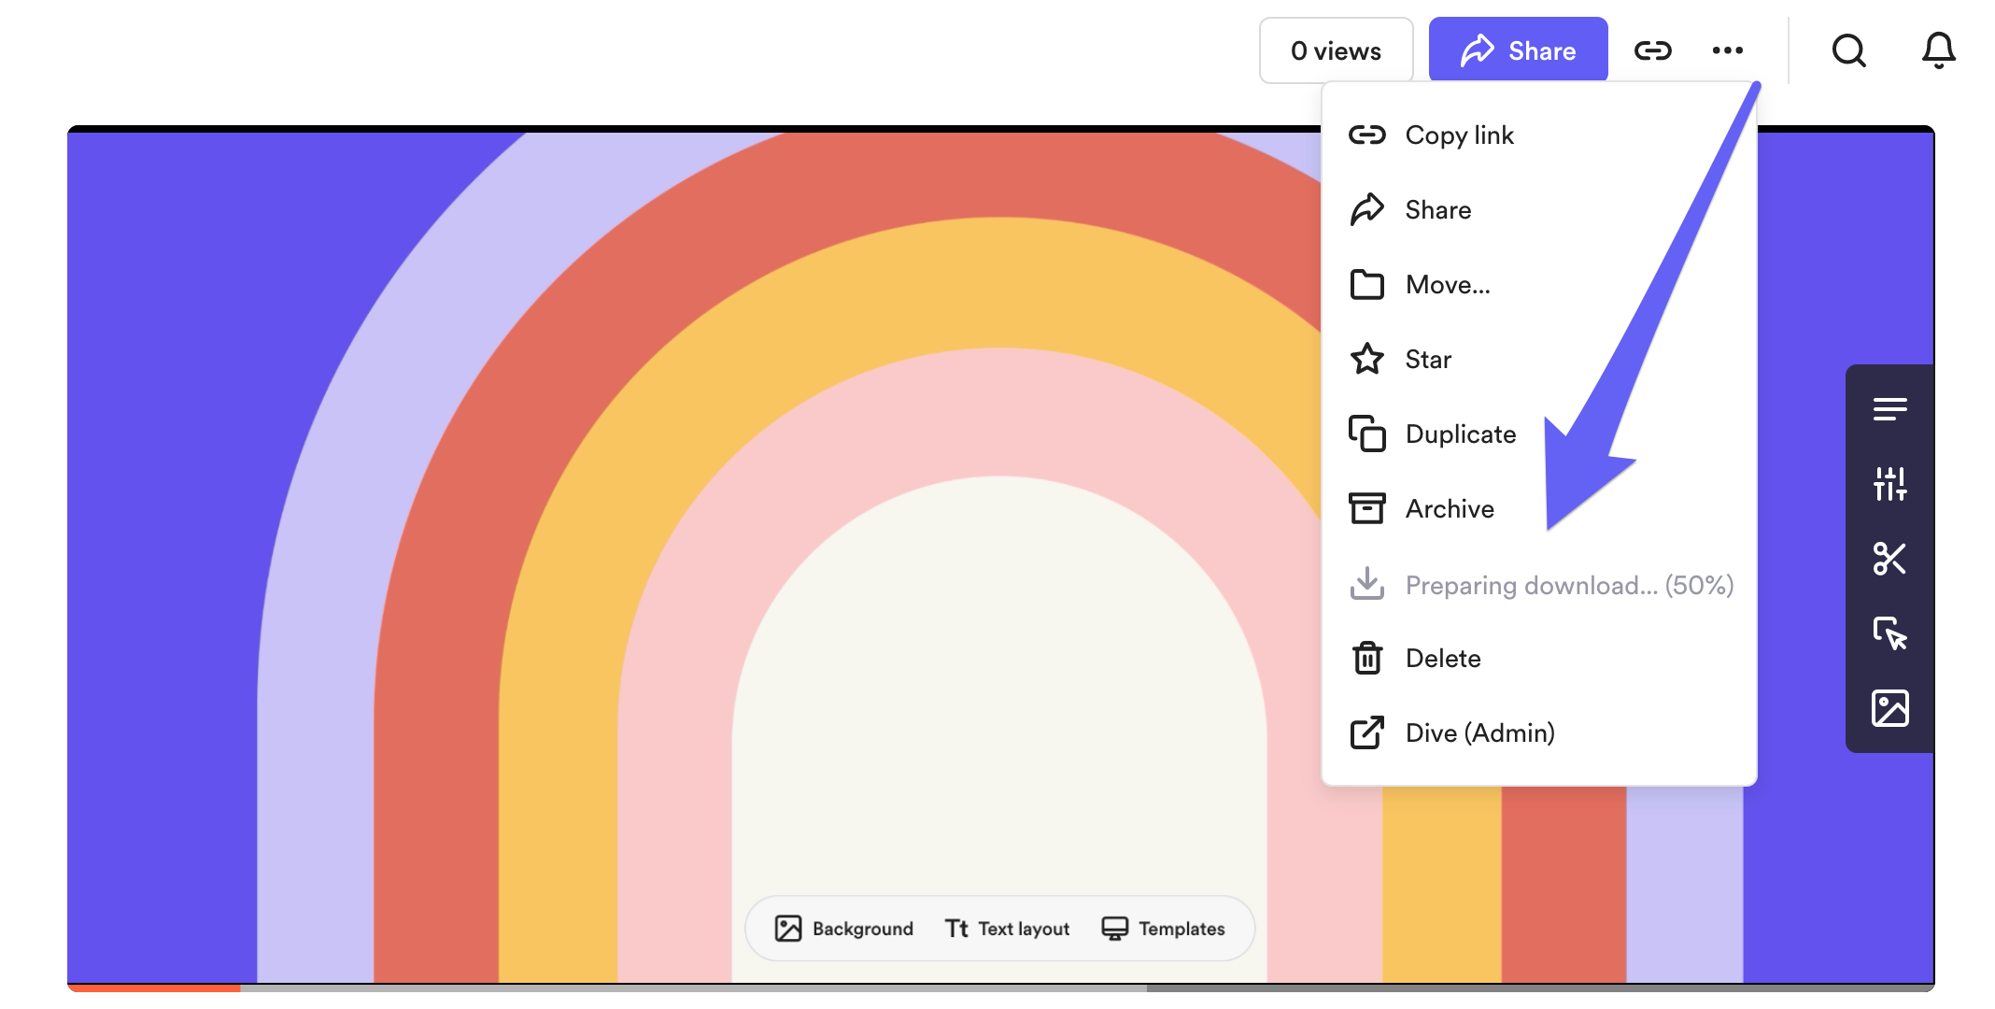The height and width of the screenshot is (1009, 1995).
Task: Open adjustment sliders icon in sidebar
Action: pos(1889,484)
